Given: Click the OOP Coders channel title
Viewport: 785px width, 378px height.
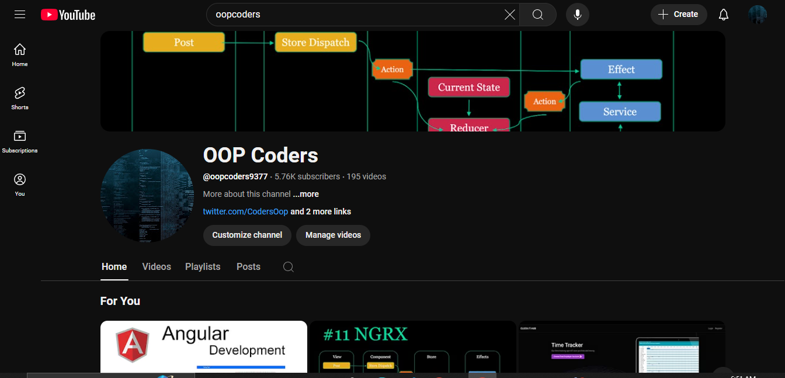Looking at the screenshot, I should (260, 155).
